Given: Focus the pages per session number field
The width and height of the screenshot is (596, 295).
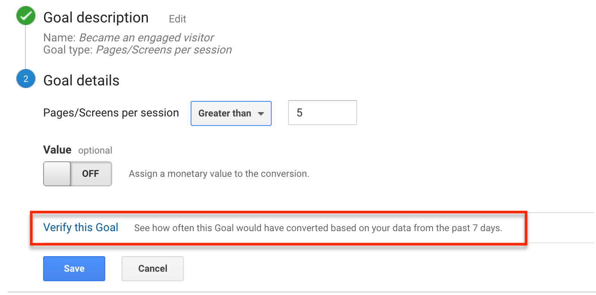Looking at the screenshot, I should [323, 113].
